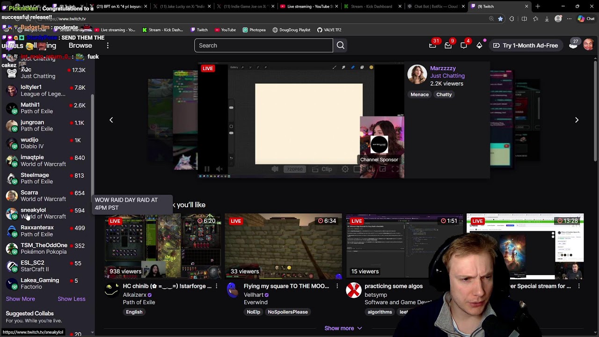Click the Alkaizerx channel avatar
This screenshot has height=337, width=599.
pos(111,290)
